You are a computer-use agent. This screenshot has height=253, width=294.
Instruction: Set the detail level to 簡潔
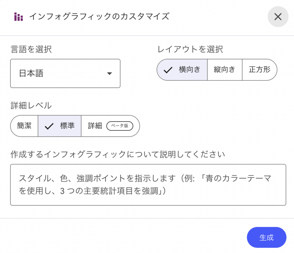coord(24,126)
